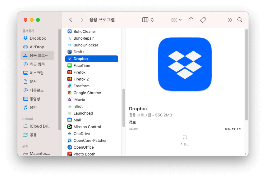Select BuhoCleaner in the app list
This screenshot has width=266, height=179.
92,32
